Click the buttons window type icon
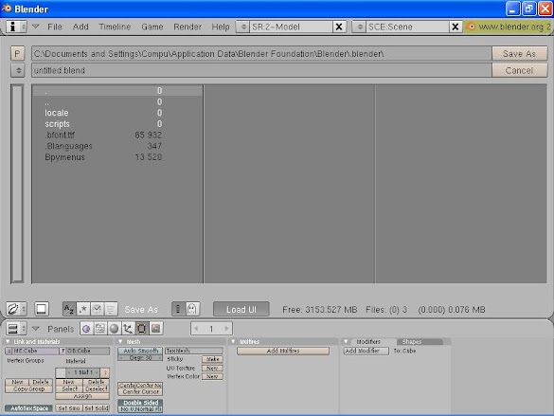 [x=16, y=329]
